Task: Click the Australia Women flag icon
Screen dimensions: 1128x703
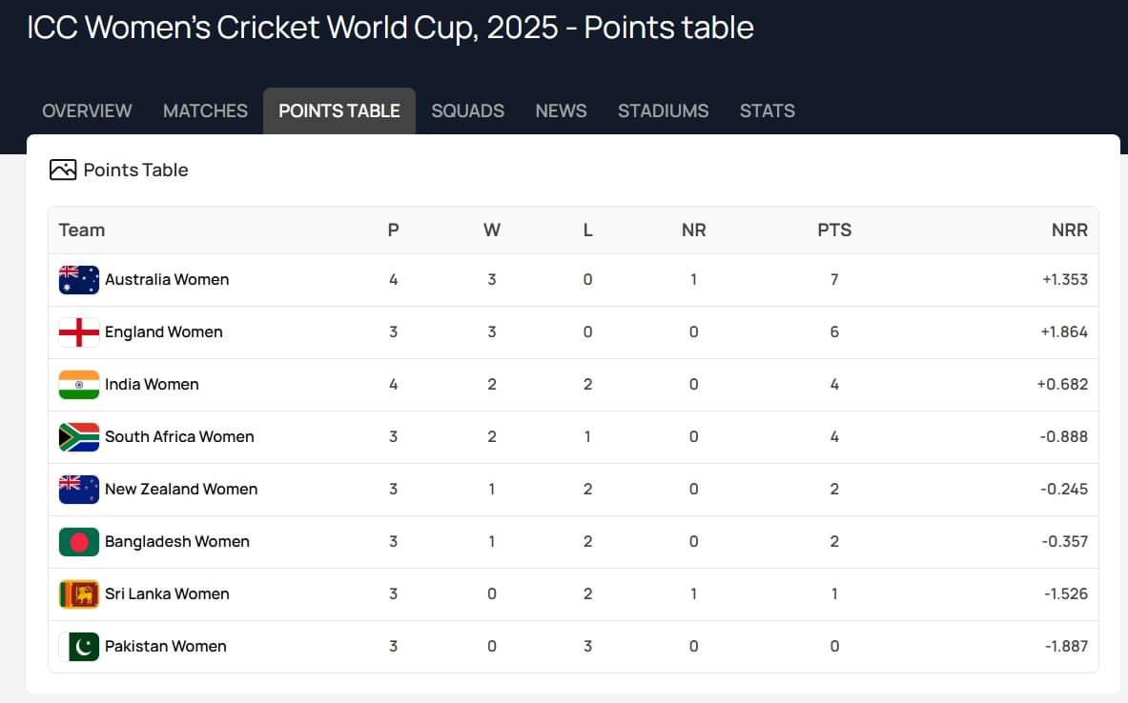Action: (79, 280)
